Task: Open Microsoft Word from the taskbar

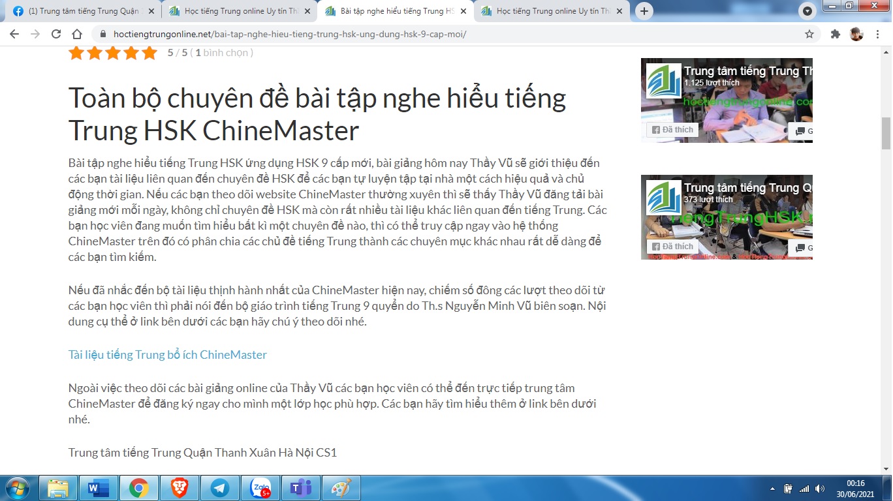Action: click(99, 488)
